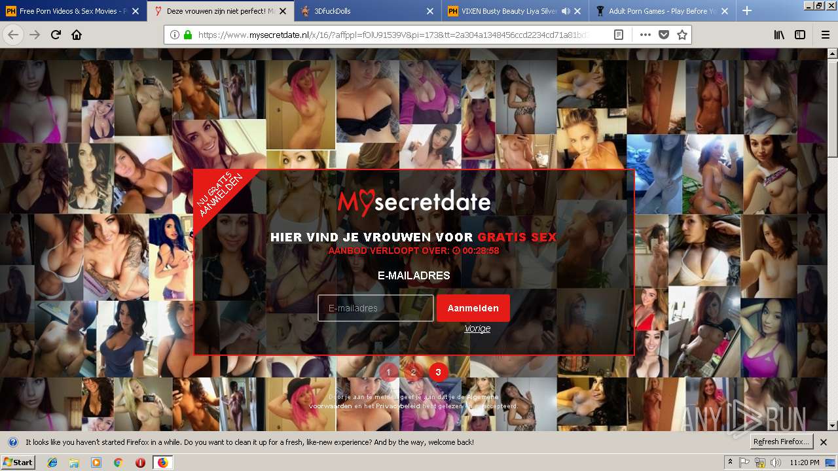This screenshot has height=471, width=838.
Task: Click the green secure connection padlock
Action: tap(187, 35)
